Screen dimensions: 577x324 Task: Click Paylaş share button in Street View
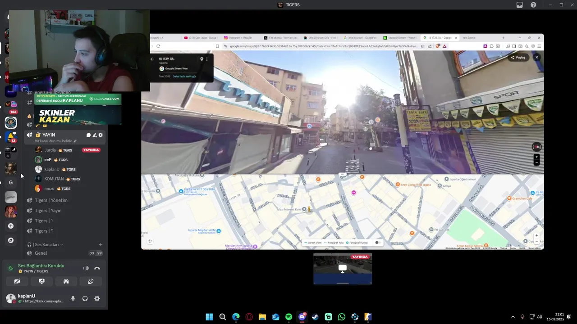(x=518, y=57)
